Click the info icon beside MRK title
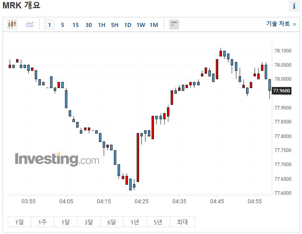This screenshot has height=234, width=302. (x=294, y=6)
